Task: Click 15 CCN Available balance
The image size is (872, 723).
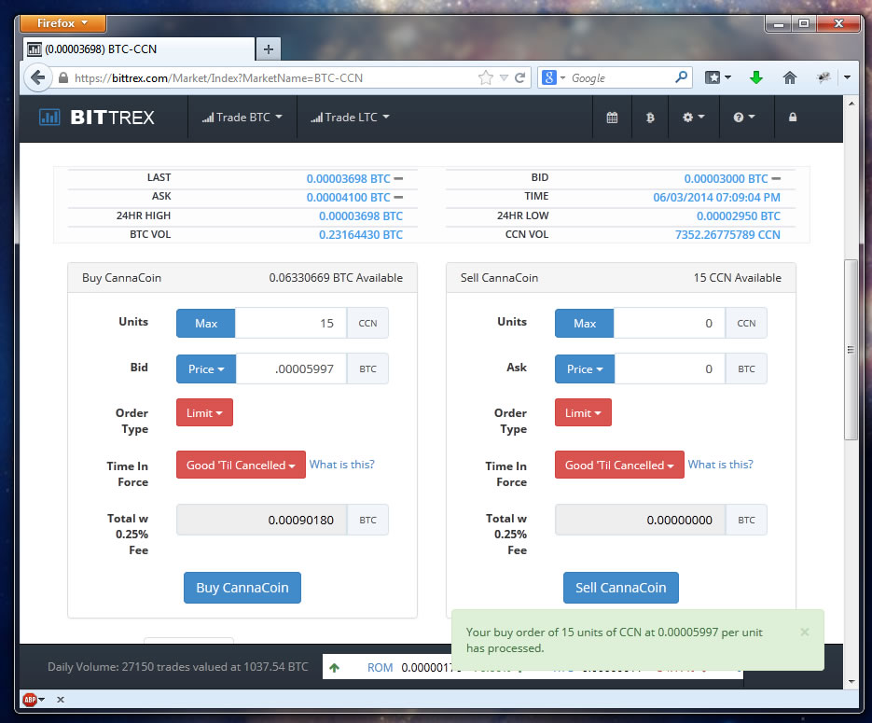Action: [738, 277]
